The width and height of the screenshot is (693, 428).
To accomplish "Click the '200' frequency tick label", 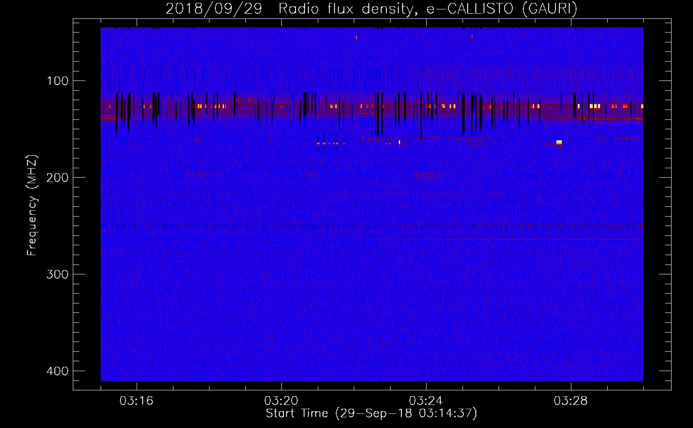I will click(x=57, y=178).
